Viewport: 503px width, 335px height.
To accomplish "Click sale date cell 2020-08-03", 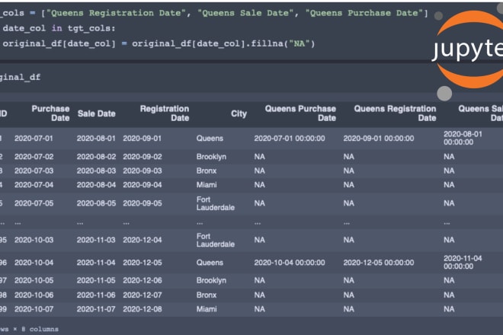I will tap(96, 171).
